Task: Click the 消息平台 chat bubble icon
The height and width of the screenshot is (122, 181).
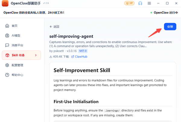Action: click(x=7, y=45)
